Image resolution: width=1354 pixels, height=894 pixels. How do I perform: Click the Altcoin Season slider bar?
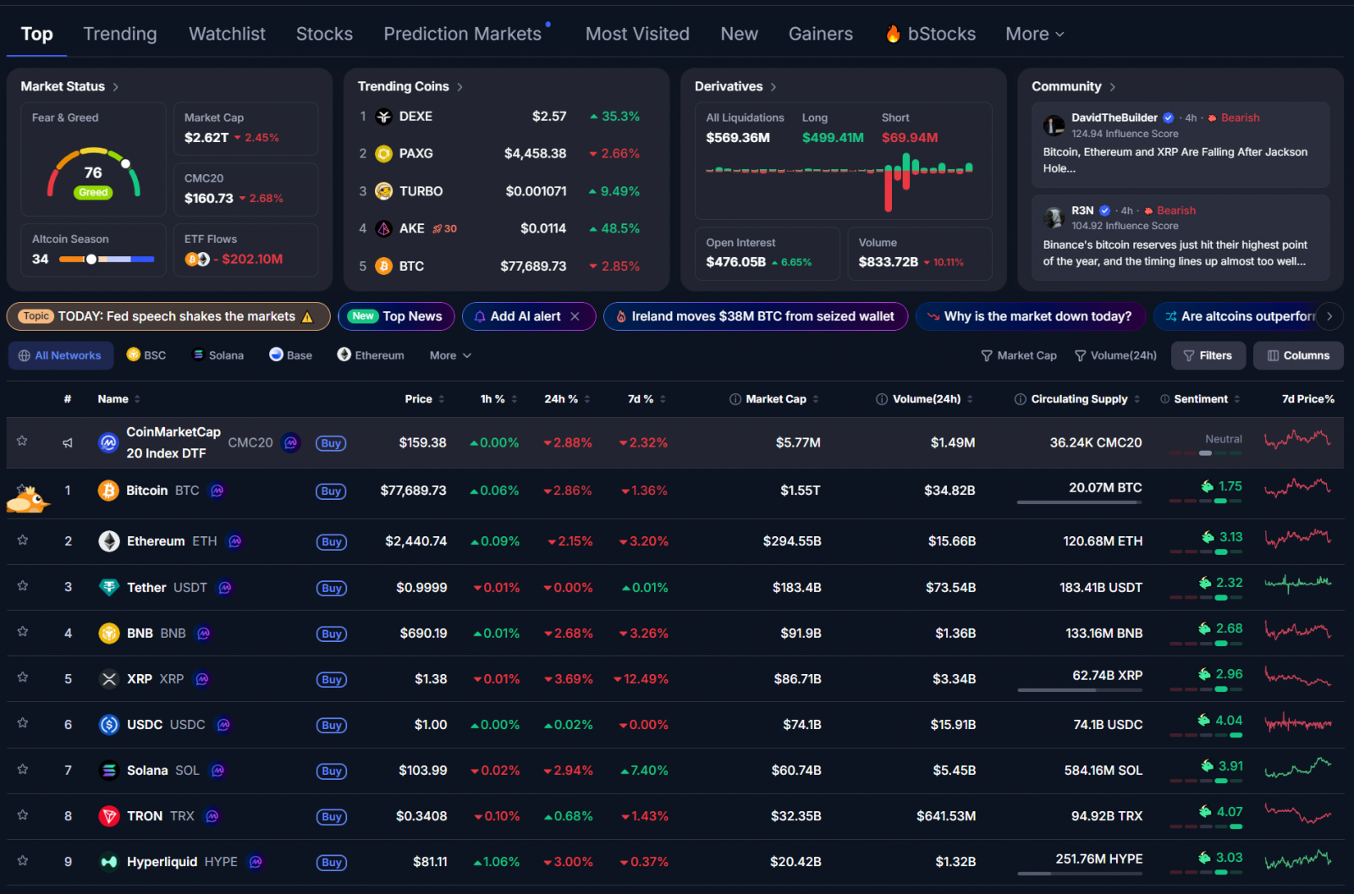(x=107, y=260)
